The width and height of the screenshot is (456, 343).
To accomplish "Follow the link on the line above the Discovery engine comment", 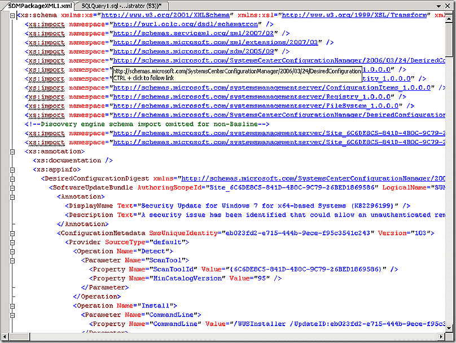I will click(x=279, y=115).
